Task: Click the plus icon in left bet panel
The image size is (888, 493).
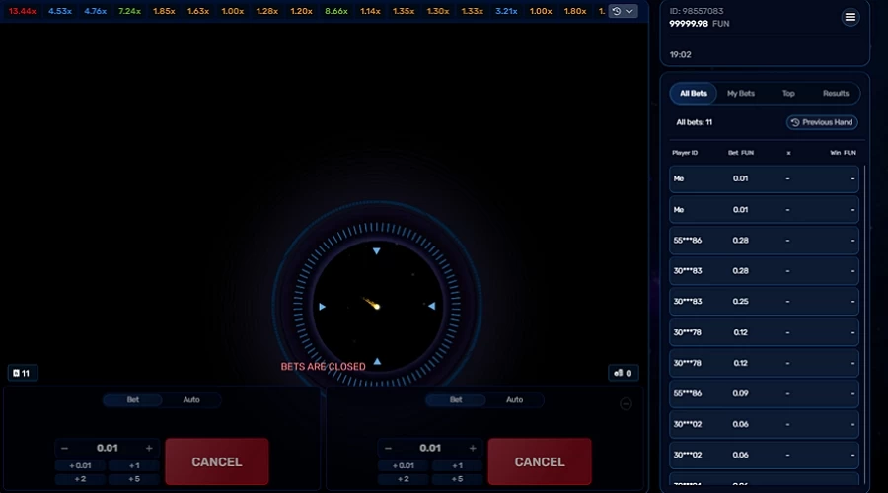Action: [x=149, y=448]
